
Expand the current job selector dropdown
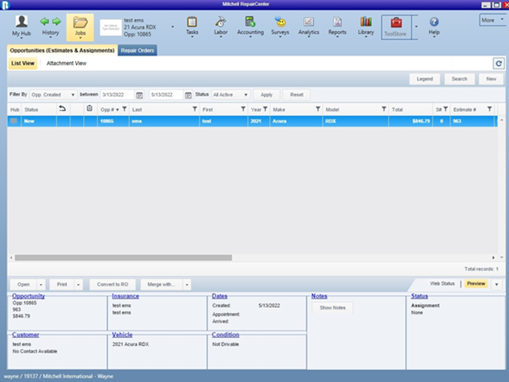coord(173,27)
